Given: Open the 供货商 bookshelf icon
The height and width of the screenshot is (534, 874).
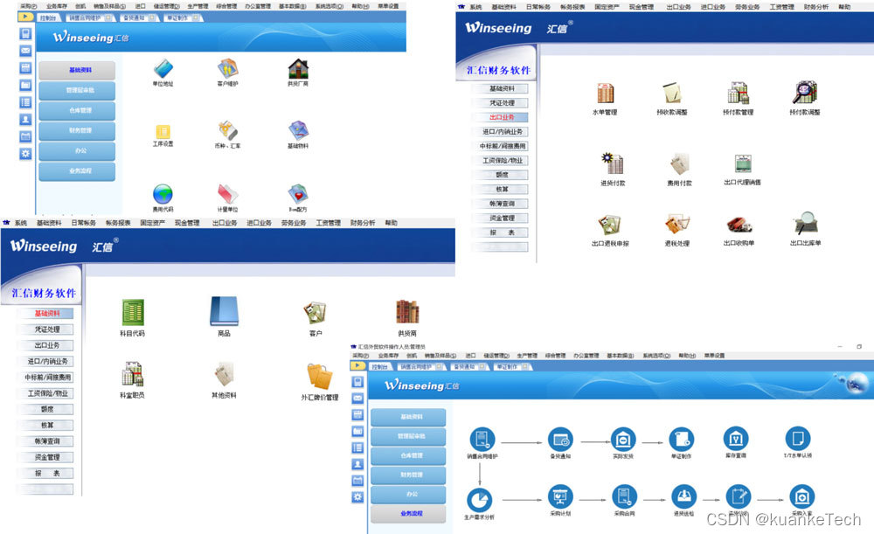Looking at the screenshot, I should pyautogui.click(x=407, y=312).
